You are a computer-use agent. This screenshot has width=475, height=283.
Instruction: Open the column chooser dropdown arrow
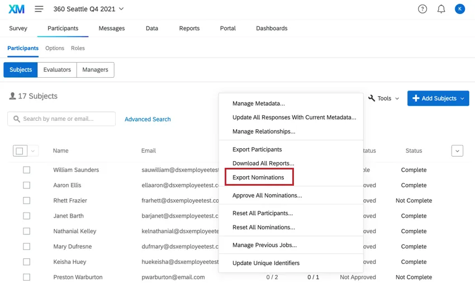pyautogui.click(x=457, y=151)
